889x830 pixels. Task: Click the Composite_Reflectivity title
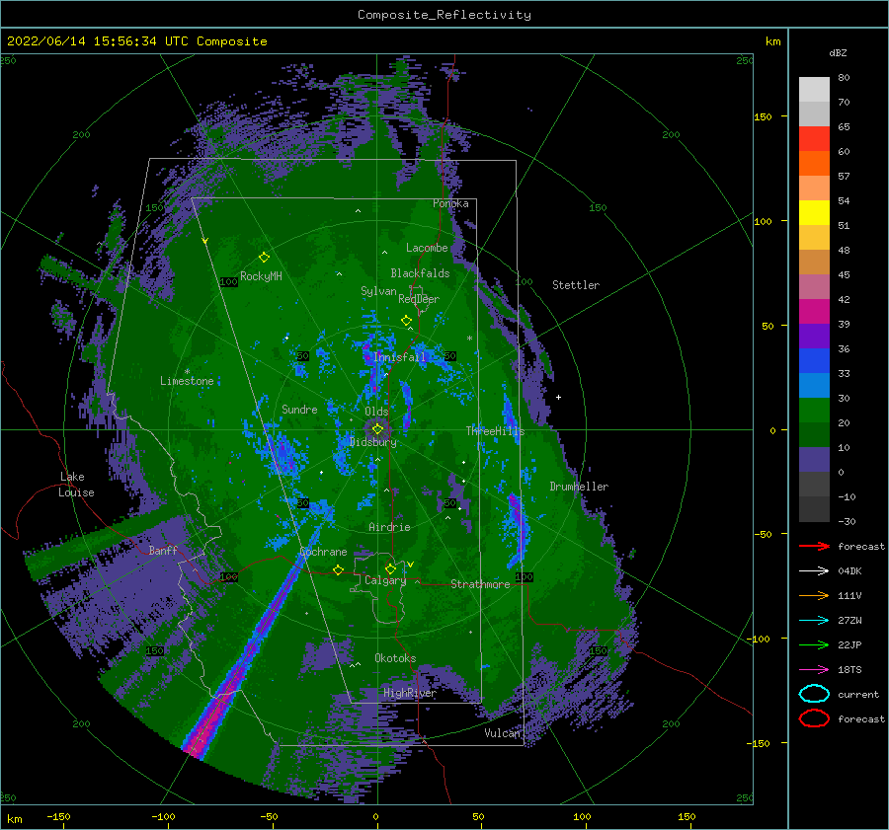(x=444, y=15)
